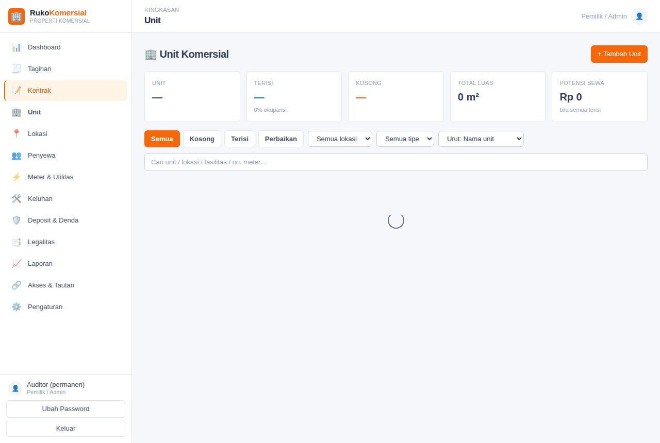Screen dimensions: 660x443
Task: Open the Keluhan page
Action: pyautogui.click(x=65, y=199)
